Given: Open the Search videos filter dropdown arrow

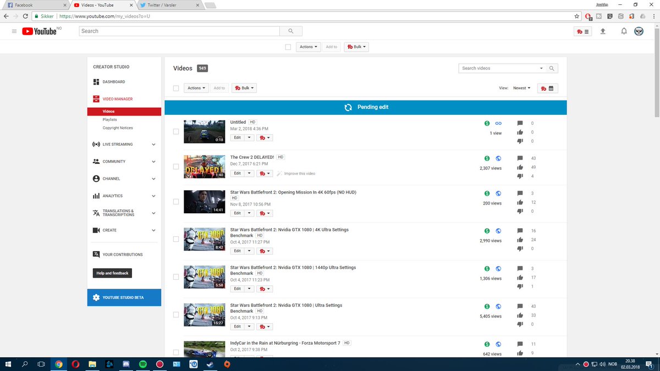Looking at the screenshot, I should tap(541, 68).
